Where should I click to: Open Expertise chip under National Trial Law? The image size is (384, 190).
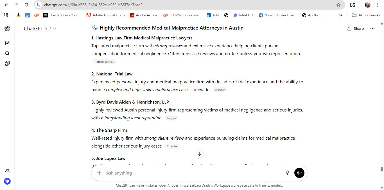[220, 90]
